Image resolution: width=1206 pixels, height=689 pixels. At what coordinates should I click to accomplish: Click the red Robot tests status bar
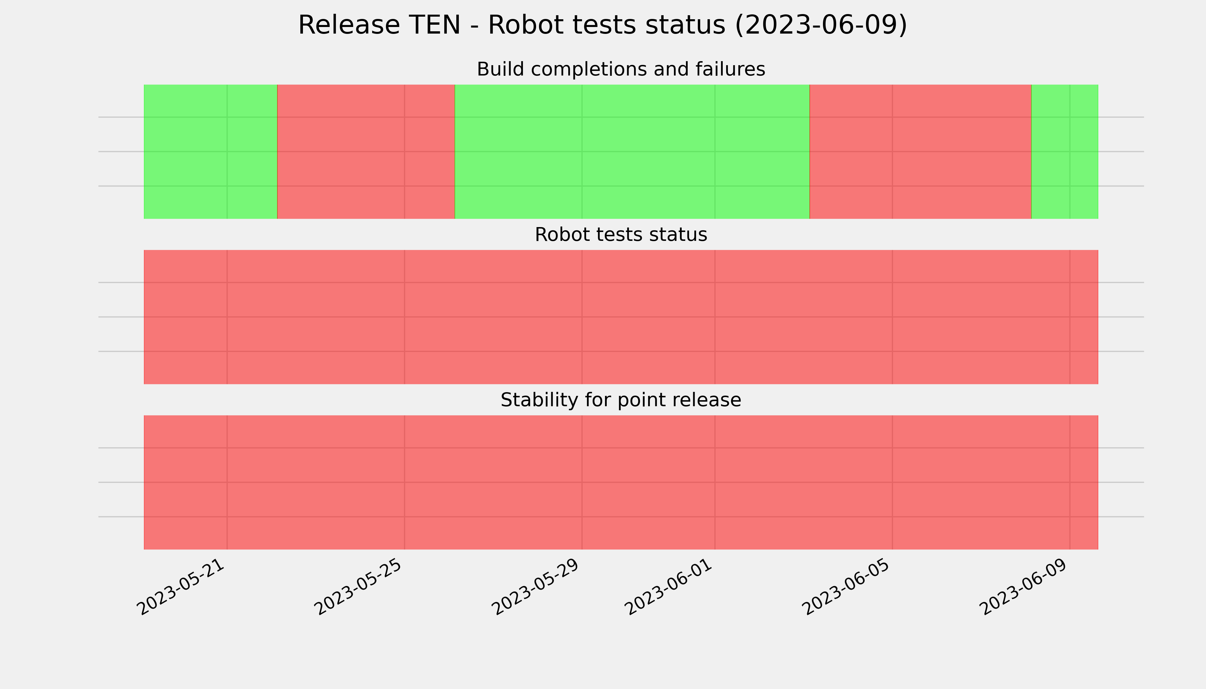pos(621,317)
